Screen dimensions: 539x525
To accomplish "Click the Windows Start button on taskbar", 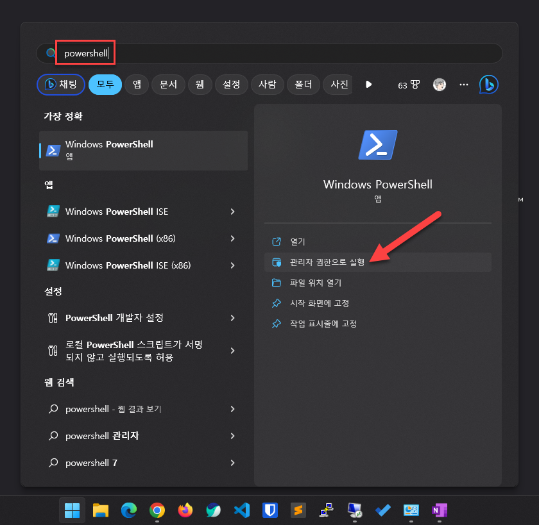I will coord(72,510).
